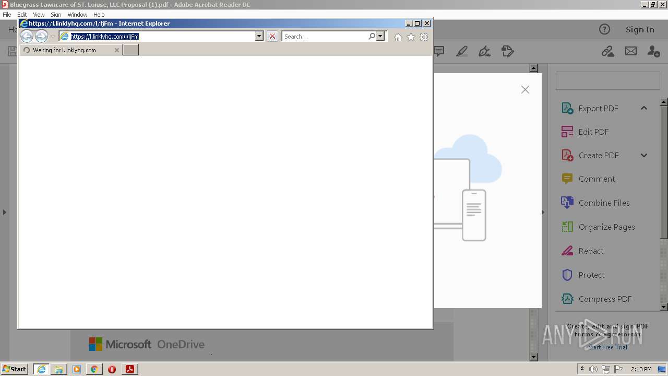The height and width of the screenshot is (376, 668).
Task: Click document scrollbar up arrow
Action: (533, 68)
